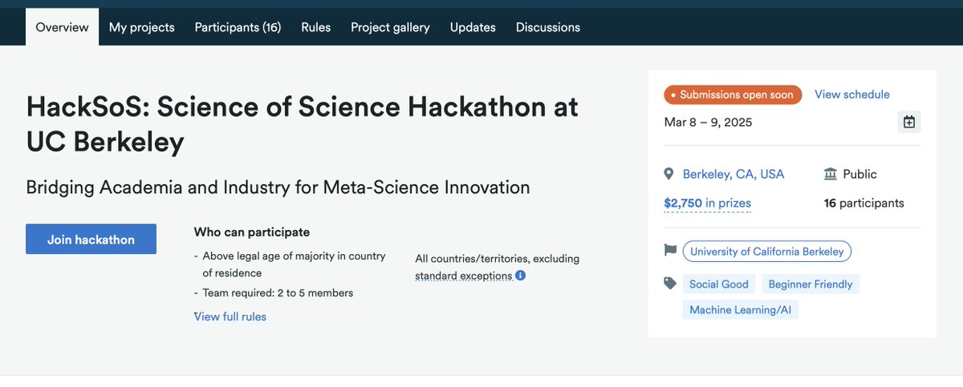Click the Public institution building icon
The image size is (963, 387).
pyautogui.click(x=830, y=174)
